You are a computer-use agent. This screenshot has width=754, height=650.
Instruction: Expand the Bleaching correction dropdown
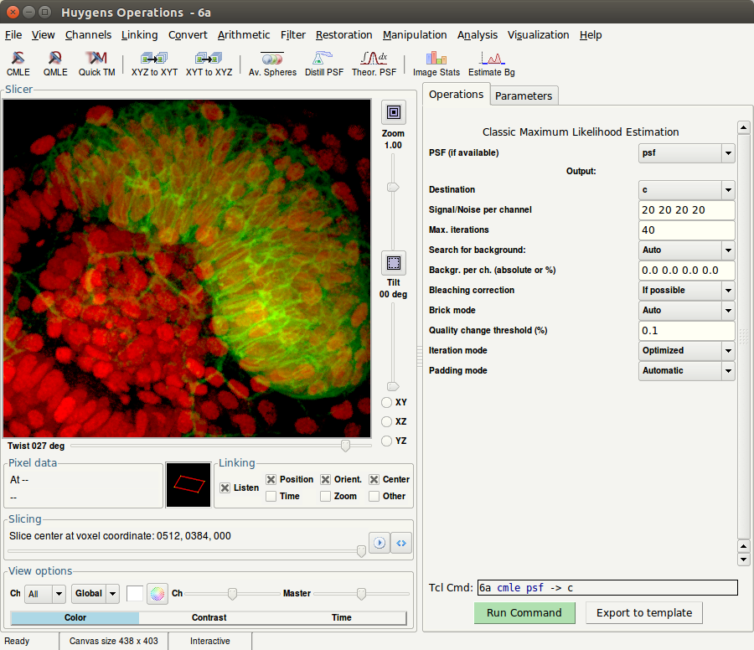[686, 290]
